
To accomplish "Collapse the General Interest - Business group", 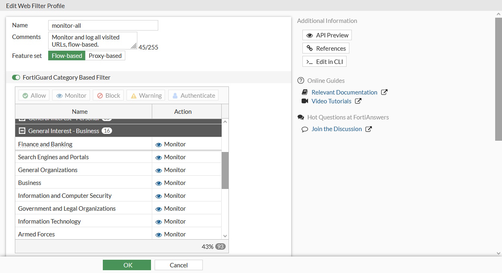I will pyautogui.click(x=22, y=131).
